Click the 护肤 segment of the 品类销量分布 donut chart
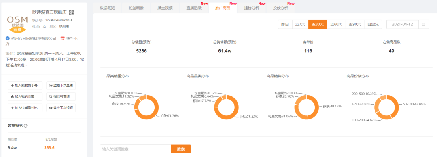The width and height of the screenshot is (437, 157). 154,114
